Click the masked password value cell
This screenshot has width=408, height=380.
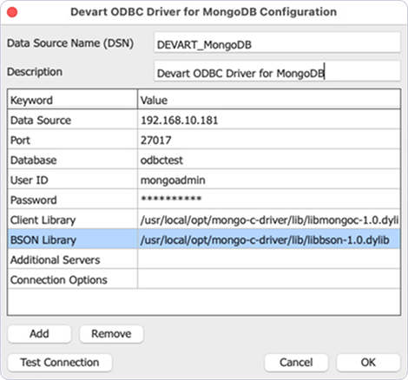tap(269, 200)
